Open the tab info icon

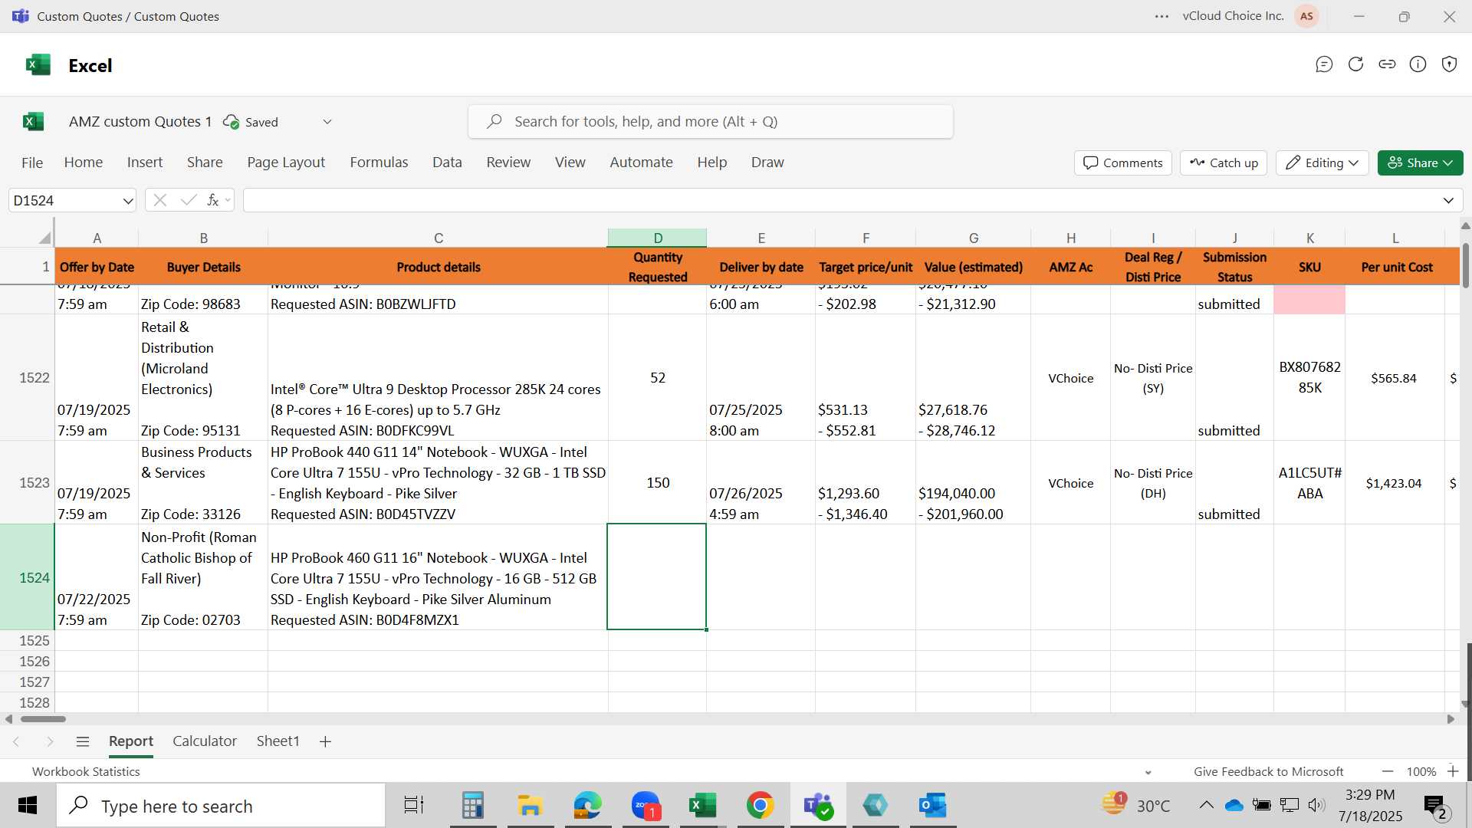[x=1418, y=64]
